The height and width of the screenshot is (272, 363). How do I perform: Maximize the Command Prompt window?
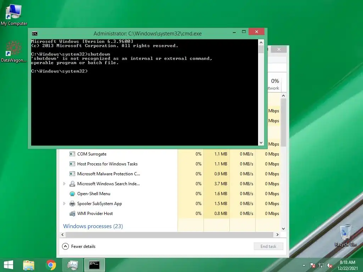(x=244, y=32)
